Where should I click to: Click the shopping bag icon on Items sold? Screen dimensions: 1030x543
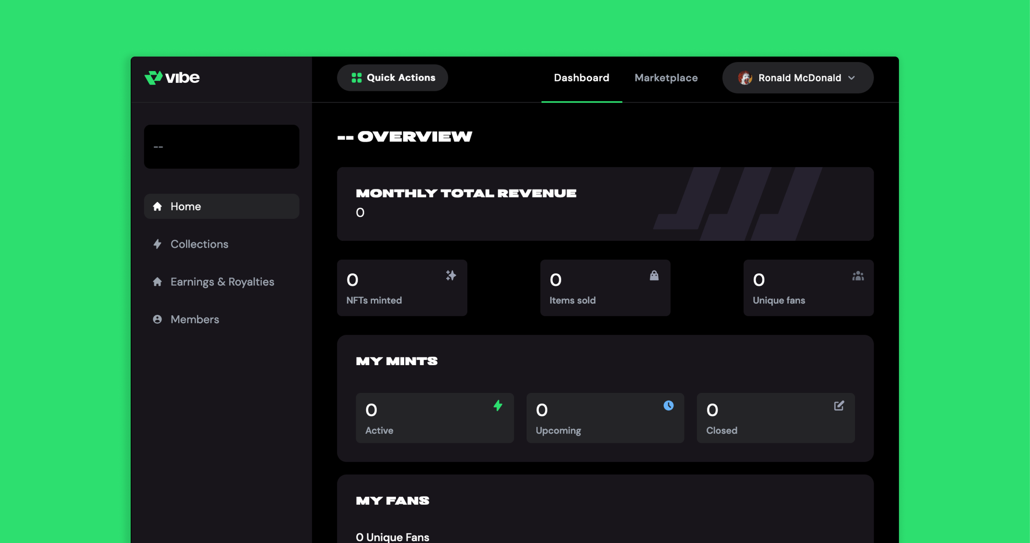[654, 275]
